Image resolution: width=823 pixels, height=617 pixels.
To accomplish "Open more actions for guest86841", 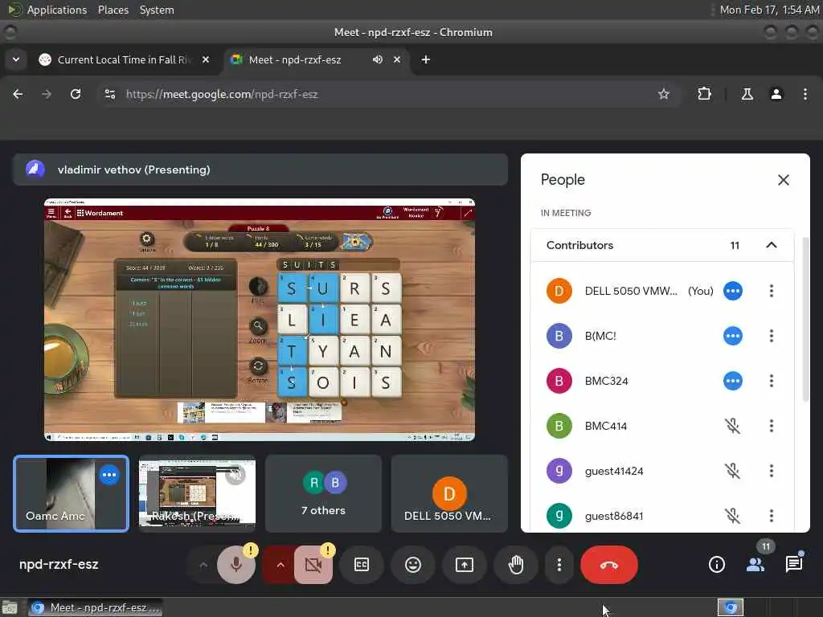I will click(x=771, y=516).
